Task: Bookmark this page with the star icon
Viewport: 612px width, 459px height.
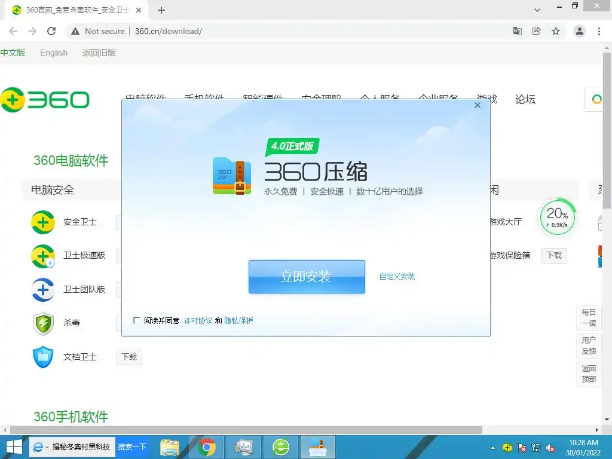Action: click(x=556, y=31)
